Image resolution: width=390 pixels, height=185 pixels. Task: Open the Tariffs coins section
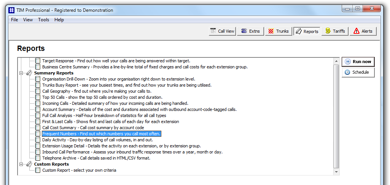(x=335, y=31)
